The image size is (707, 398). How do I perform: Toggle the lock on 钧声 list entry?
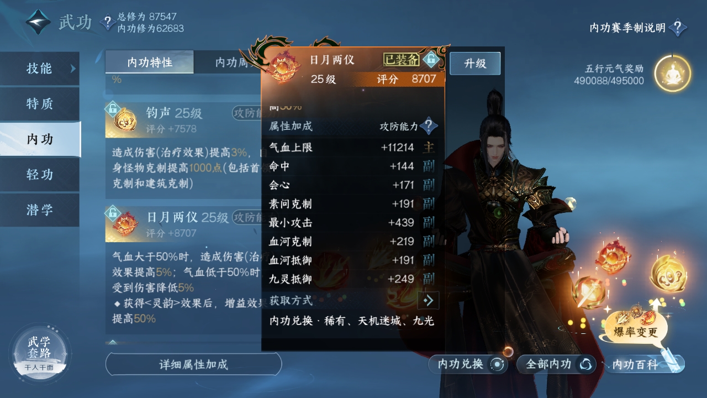click(113, 108)
